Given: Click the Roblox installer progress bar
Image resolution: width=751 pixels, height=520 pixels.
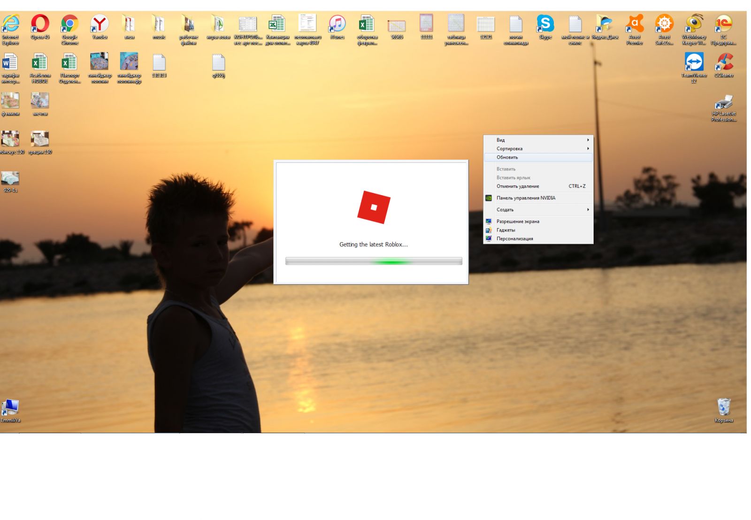Looking at the screenshot, I should [x=374, y=261].
